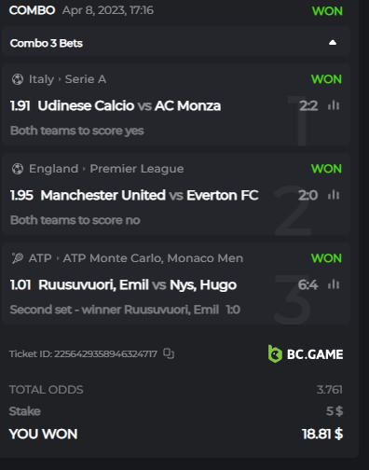Collapse the Combo 3 Bets section
Screen dimensions: 369x470
tap(333, 43)
